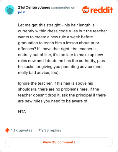Viewport: 118px width, 152px height.
Task: Click the "View 33 comments" button
Action: tap(59, 142)
